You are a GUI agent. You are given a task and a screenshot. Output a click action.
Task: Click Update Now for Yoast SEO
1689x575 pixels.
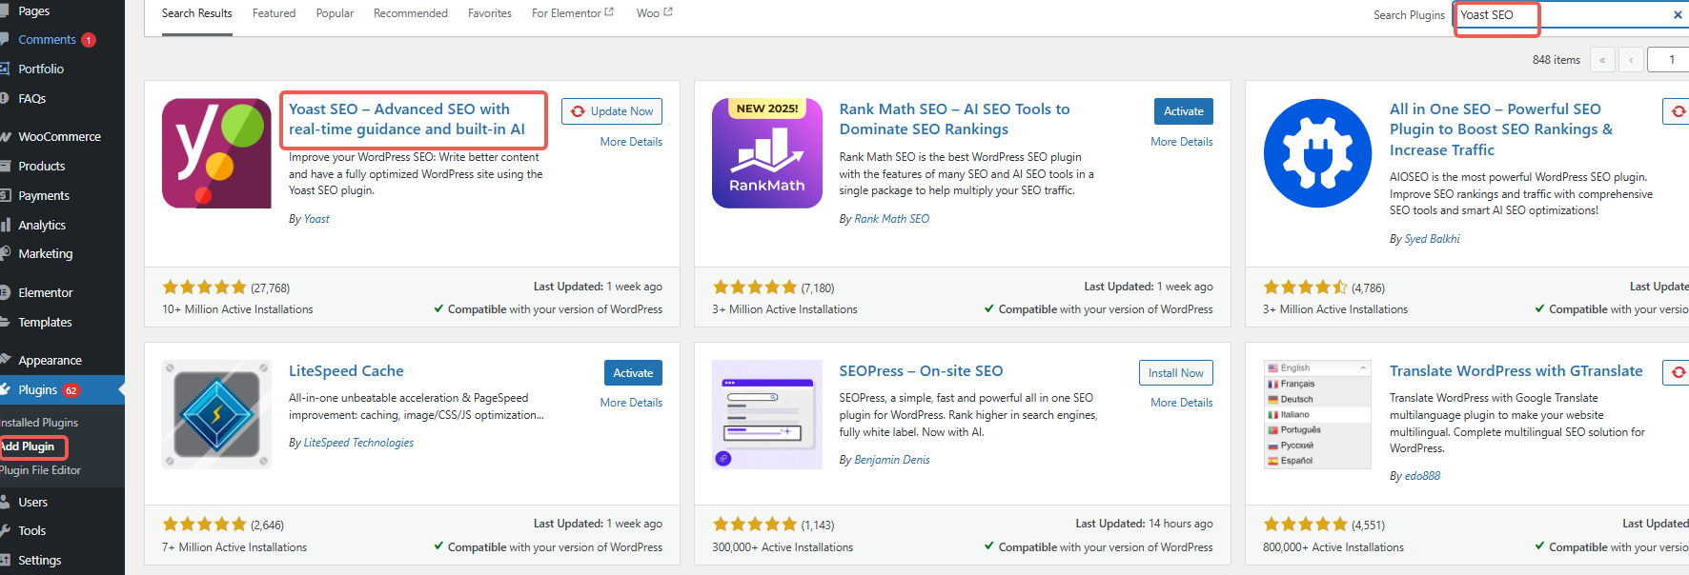point(612,111)
